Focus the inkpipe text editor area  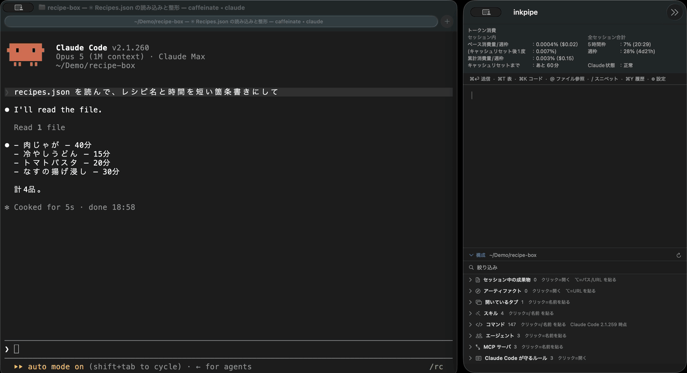pos(575,166)
